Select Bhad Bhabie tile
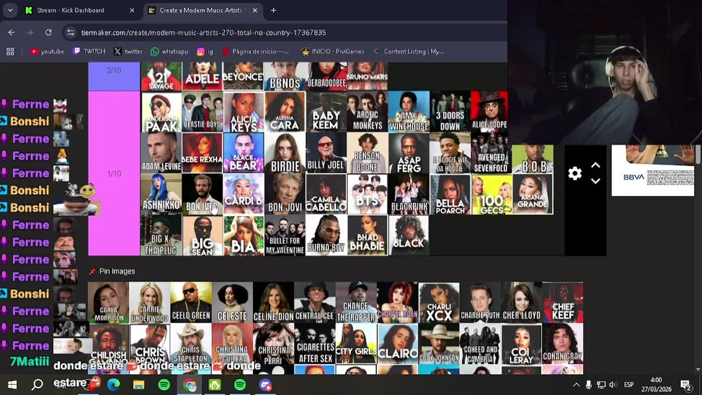This screenshot has height=395, width=702. tap(367, 235)
